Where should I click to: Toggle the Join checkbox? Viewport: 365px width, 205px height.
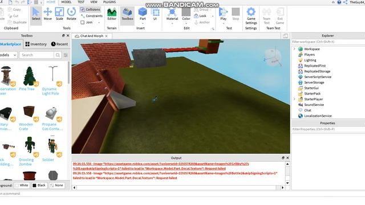tap(82, 22)
